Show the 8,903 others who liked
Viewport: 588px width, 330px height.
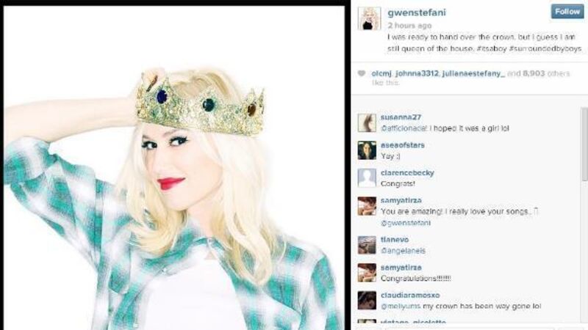coord(546,74)
